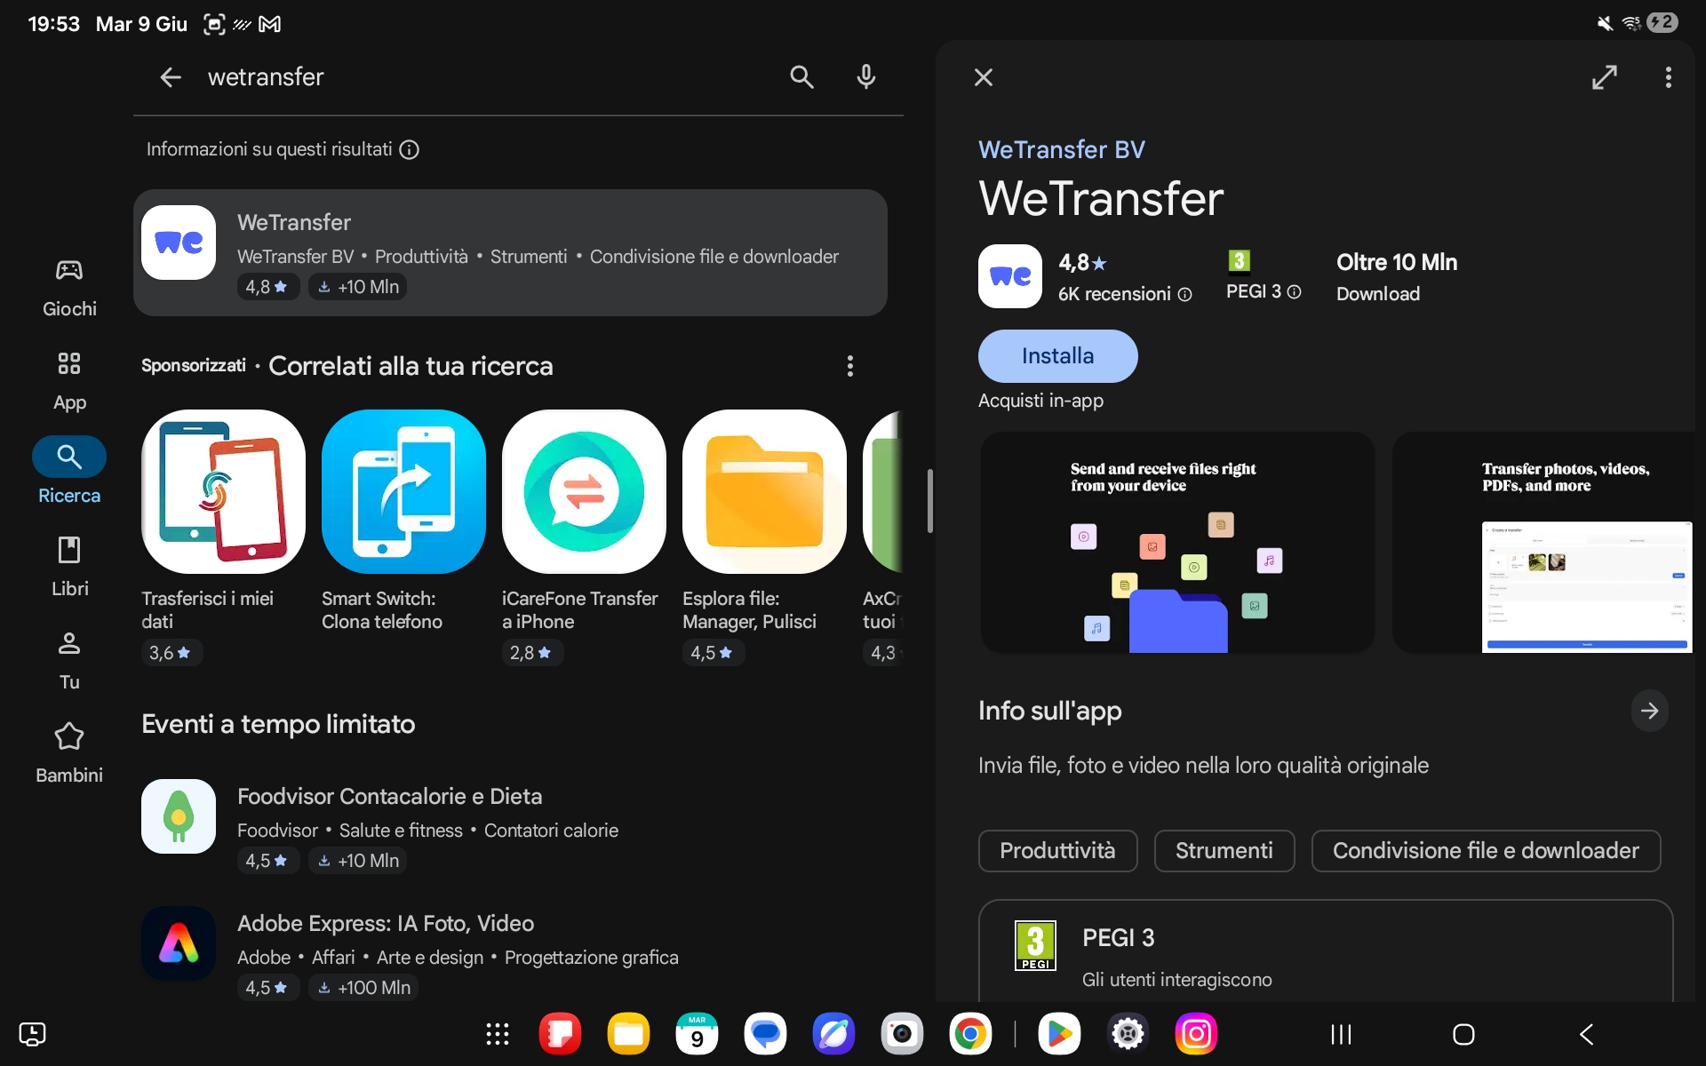
Task: Grab the split-view divider handle
Action: click(929, 501)
